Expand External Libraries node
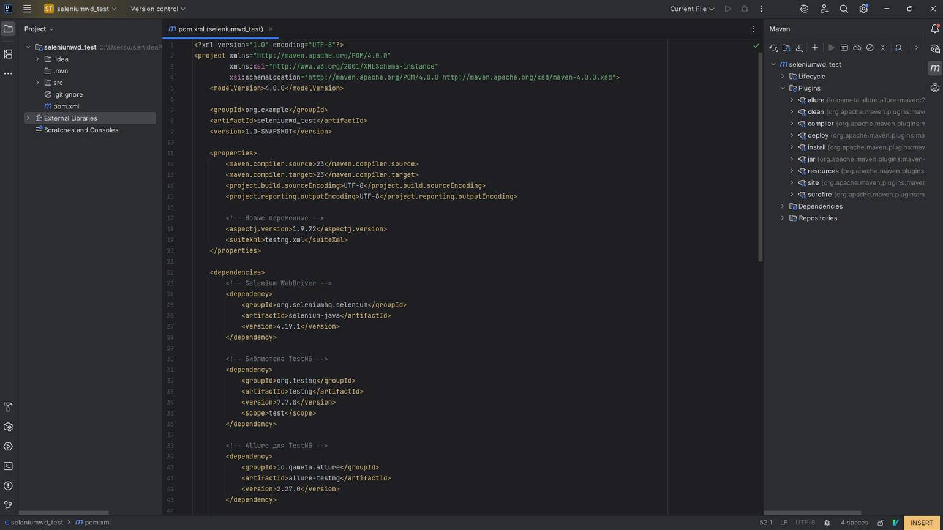The width and height of the screenshot is (943, 530). [28, 118]
